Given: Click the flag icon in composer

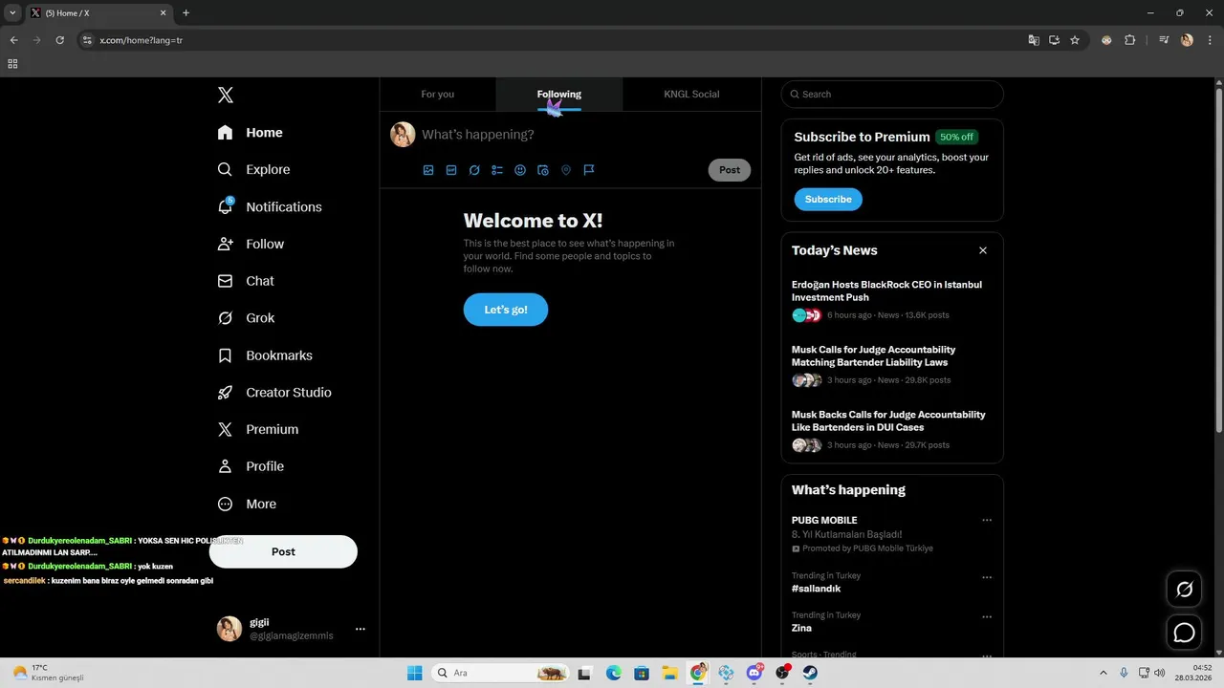Looking at the screenshot, I should click(x=589, y=170).
